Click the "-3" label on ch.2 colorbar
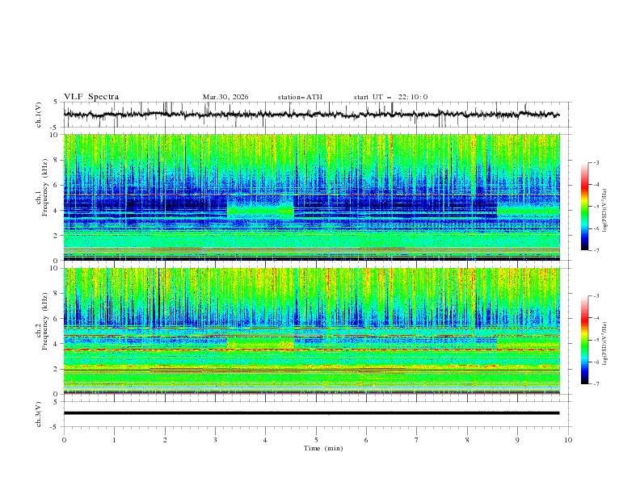Screen dimensions: 640x494 point(596,296)
